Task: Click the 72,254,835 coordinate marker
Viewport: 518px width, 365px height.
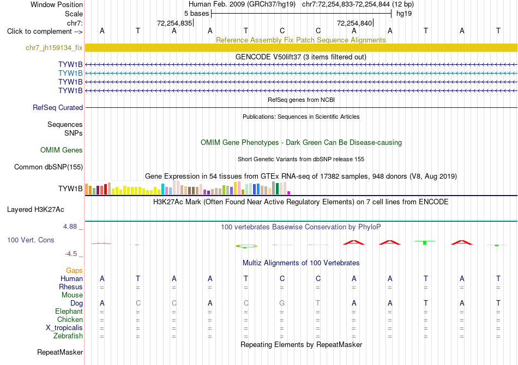Action: coord(174,23)
